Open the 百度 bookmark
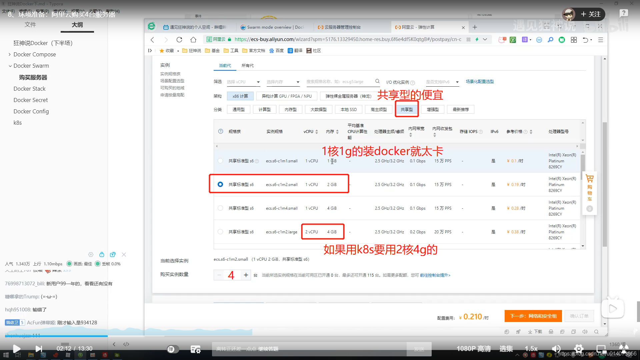 [x=276, y=51]
